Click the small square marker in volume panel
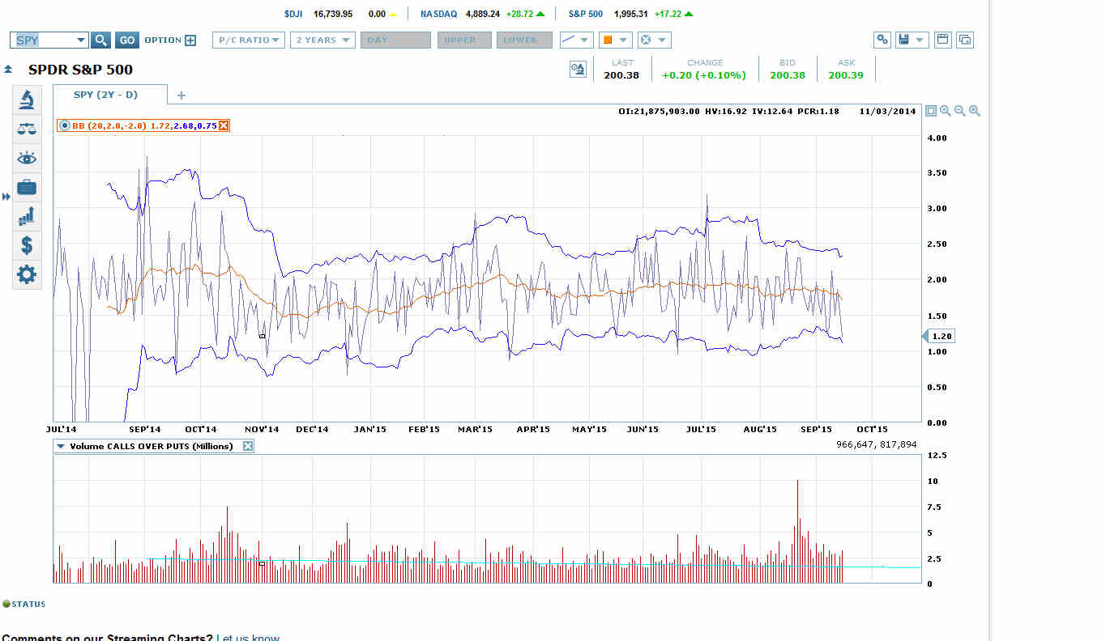Image resolution: width=1106 pixels, height=641 pixels. pos(262,563)
